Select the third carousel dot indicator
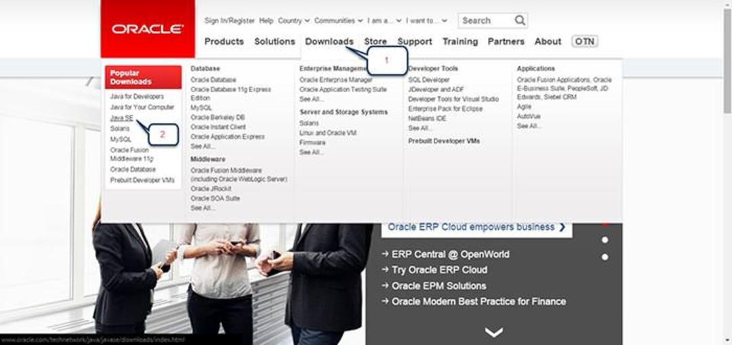 [x=605, y=257]
